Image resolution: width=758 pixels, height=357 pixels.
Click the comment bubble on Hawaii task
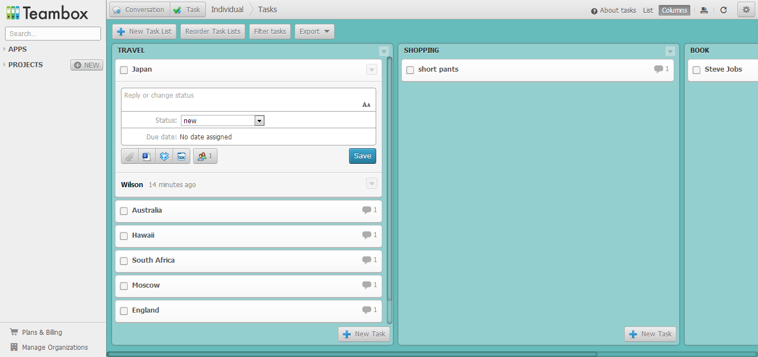(x=367, y=235)
